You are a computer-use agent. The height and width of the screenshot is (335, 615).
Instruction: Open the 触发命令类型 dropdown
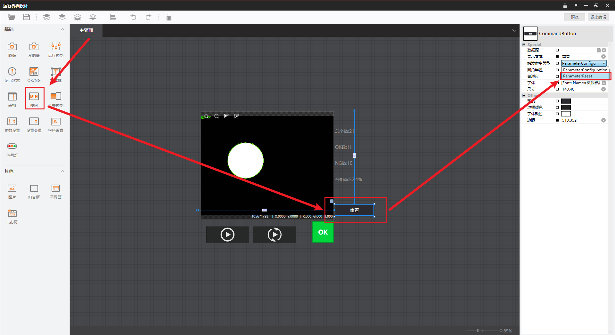pos(604,63)
